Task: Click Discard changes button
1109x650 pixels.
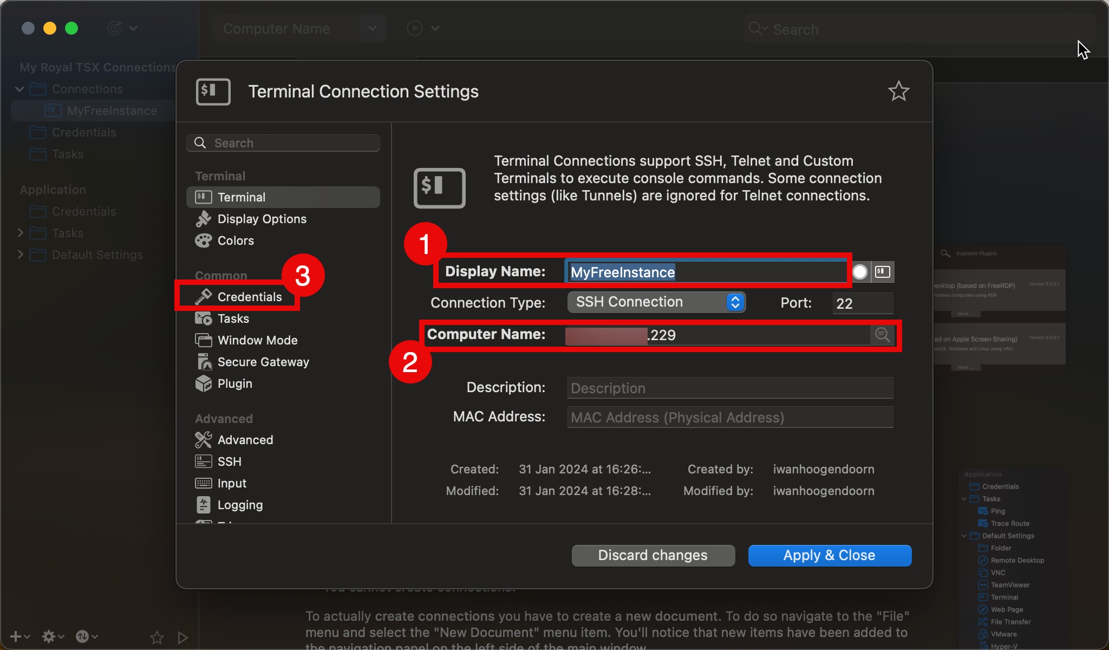Action: (653, 555)
